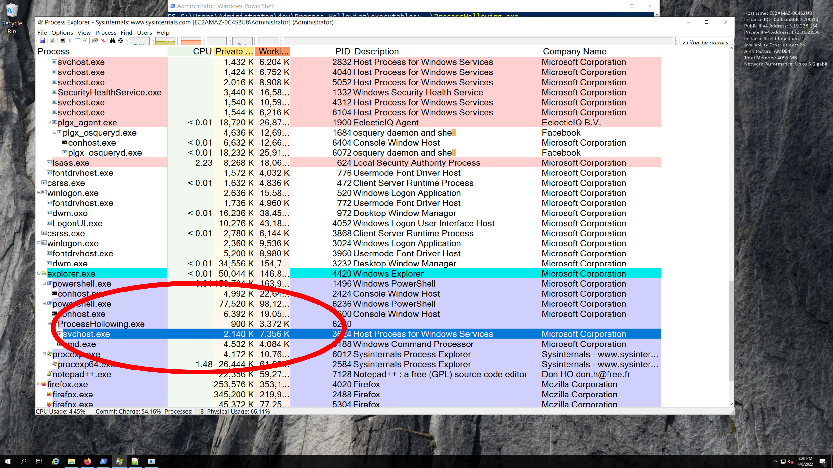The height and width of the screenshot is (468, 833).
Task: Open the notification center icon
Action: coord(823,461)
